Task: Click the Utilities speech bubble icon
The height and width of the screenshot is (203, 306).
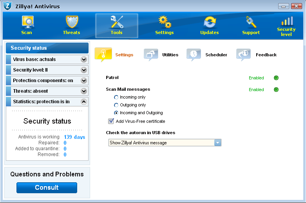Action: 151,54
